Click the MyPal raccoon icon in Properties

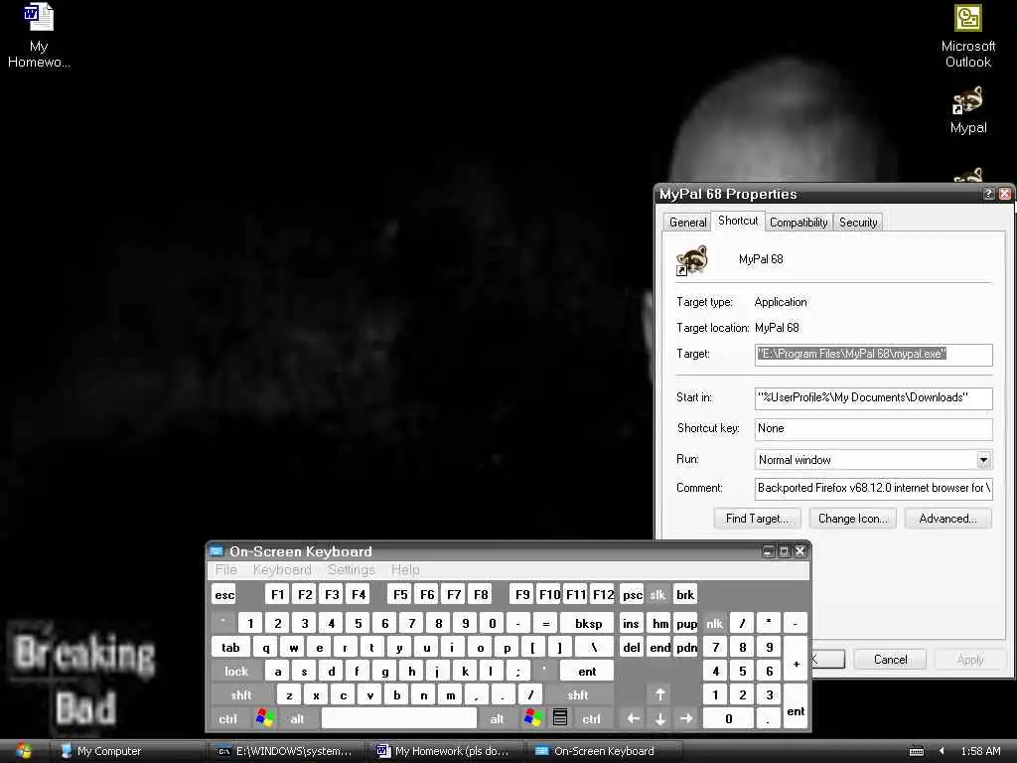692,260
